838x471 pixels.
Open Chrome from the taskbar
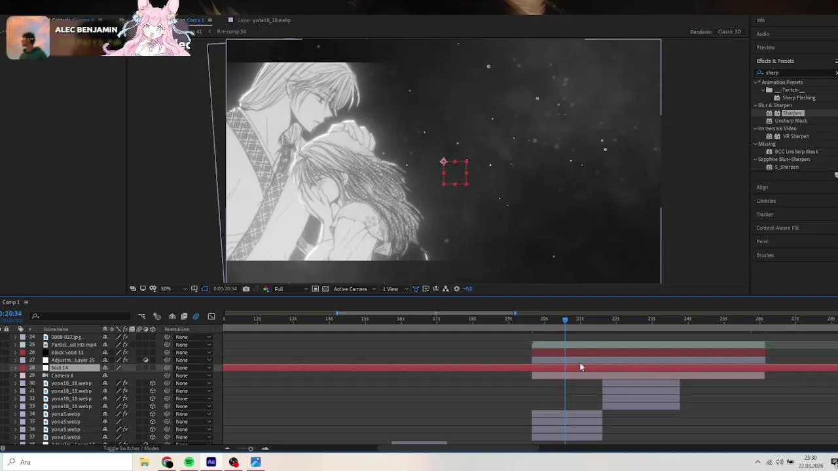pyautogui.click(x=167, y=462)
